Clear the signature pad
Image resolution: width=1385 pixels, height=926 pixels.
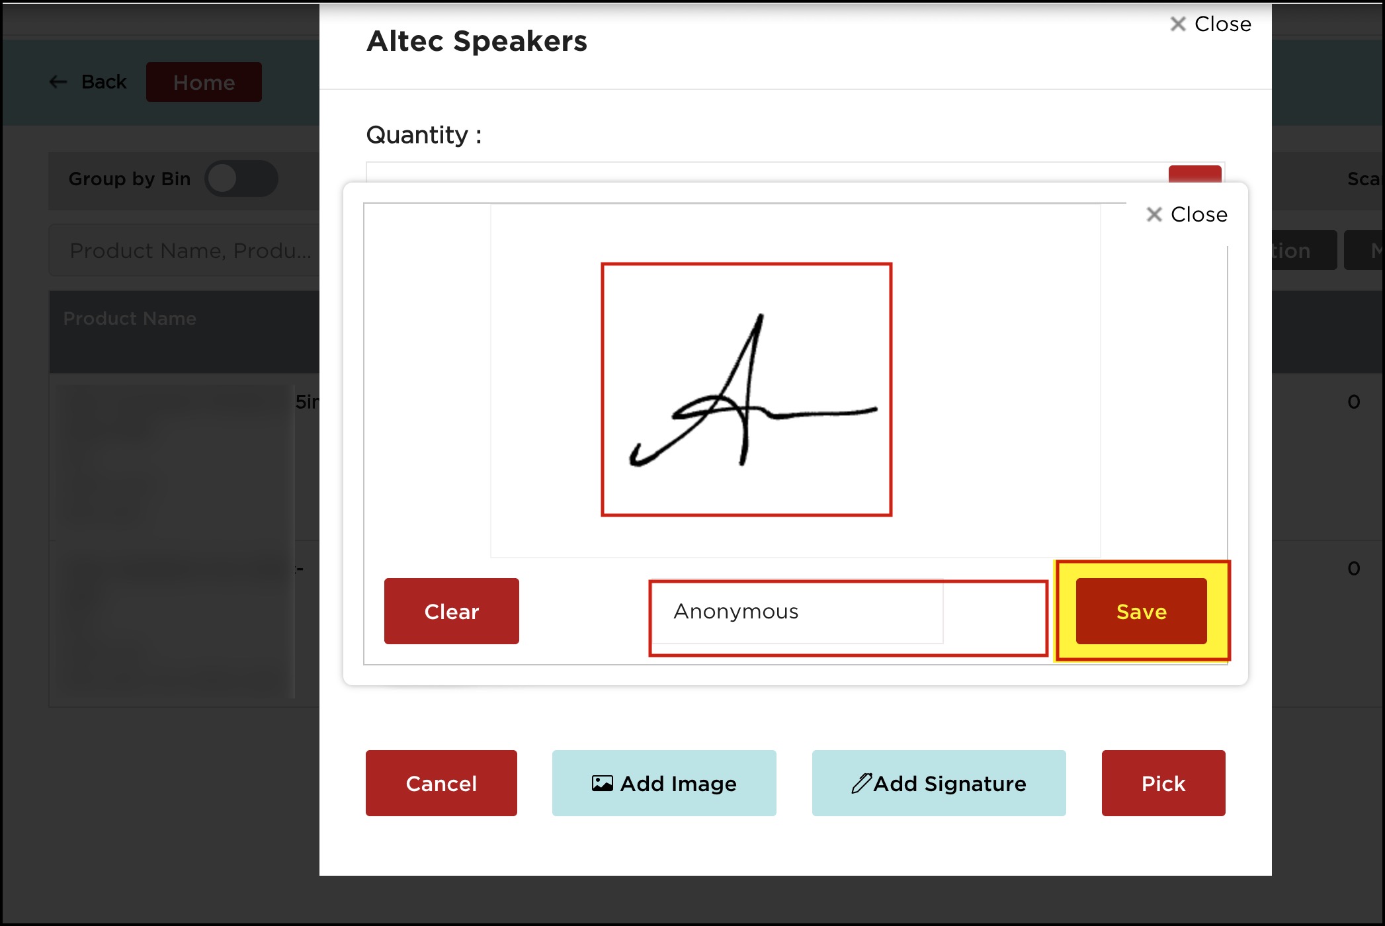coord(452,611)
